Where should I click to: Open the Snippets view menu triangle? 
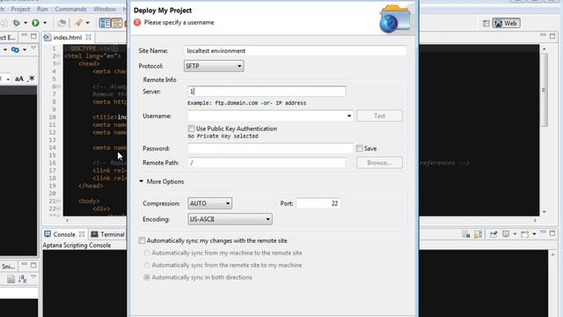coord(33,277)
